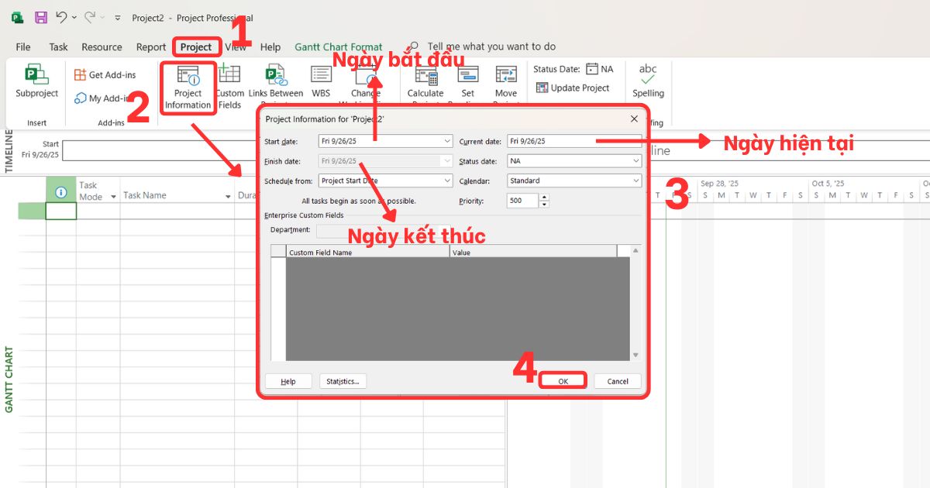Open the WBS coding tool
The image size is (930, 488).
[x=321, y=80]
